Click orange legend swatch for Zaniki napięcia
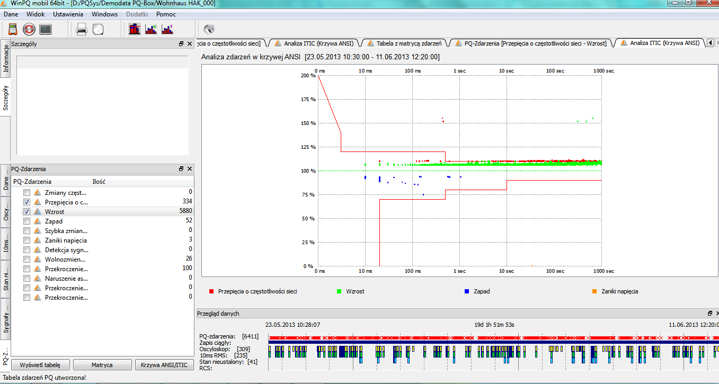The width and height of the screenshot is (719, 384). click(594, 291)
